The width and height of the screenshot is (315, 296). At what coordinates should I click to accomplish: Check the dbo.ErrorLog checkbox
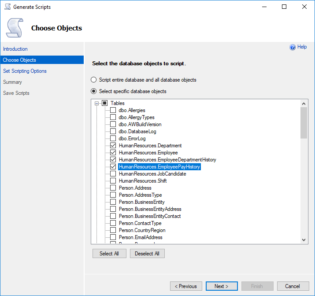[x=113, y=139]
